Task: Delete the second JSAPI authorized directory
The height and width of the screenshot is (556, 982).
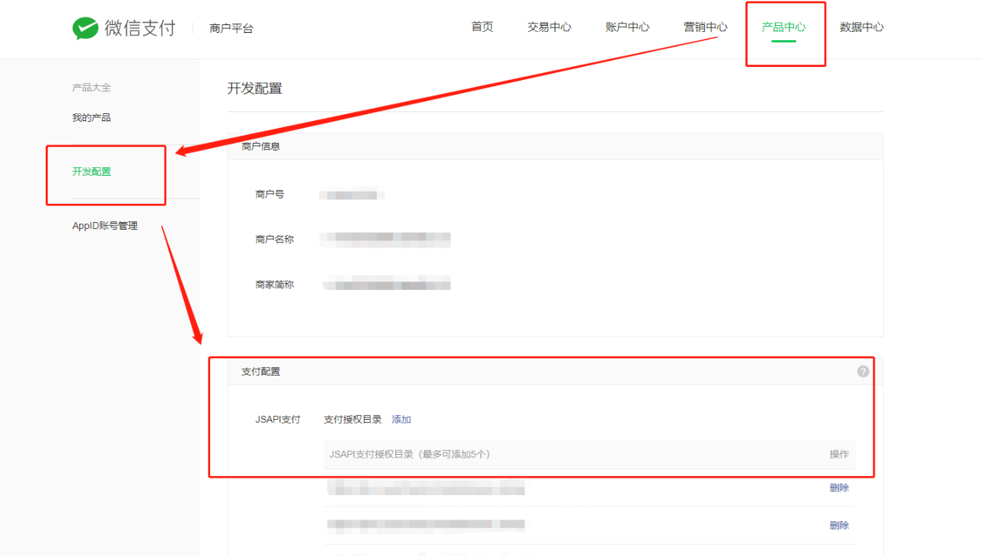Action: point(839,526)
